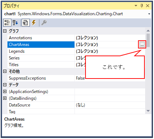Select the Legends property
Screen dimensions: 154x139
pyautogui.click(x=41, y=51)
